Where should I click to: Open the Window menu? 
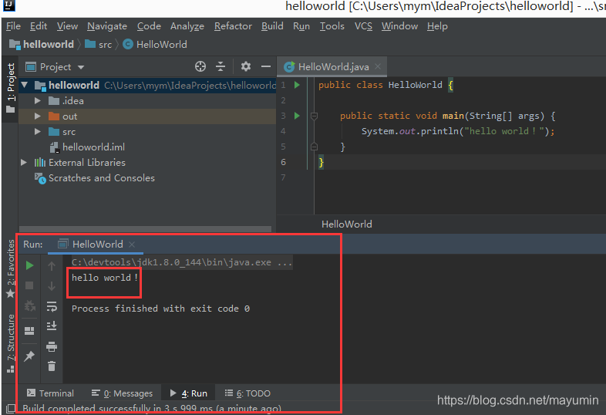[x=399, y=26]
